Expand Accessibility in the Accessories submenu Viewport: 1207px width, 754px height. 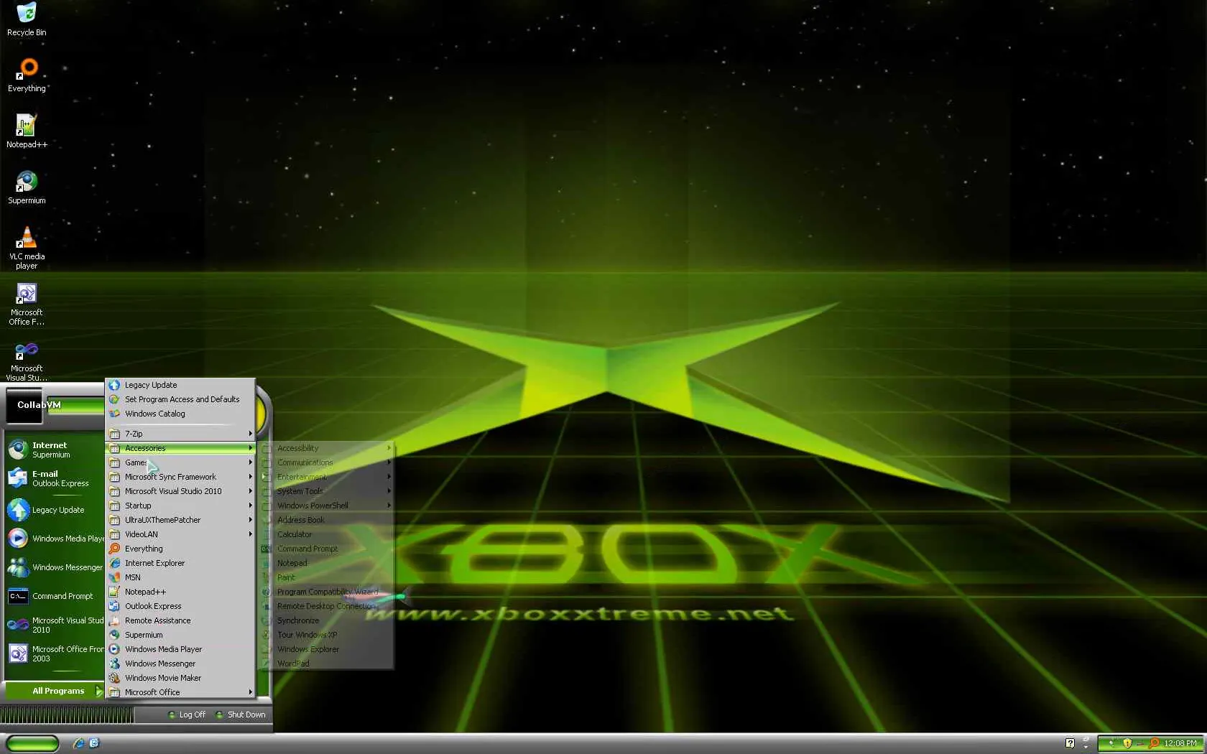(x=326, y=448)
